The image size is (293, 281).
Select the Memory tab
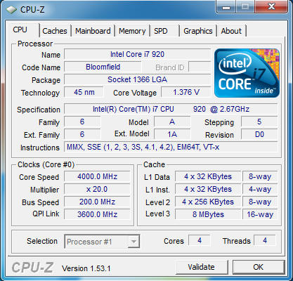[132, 31]
